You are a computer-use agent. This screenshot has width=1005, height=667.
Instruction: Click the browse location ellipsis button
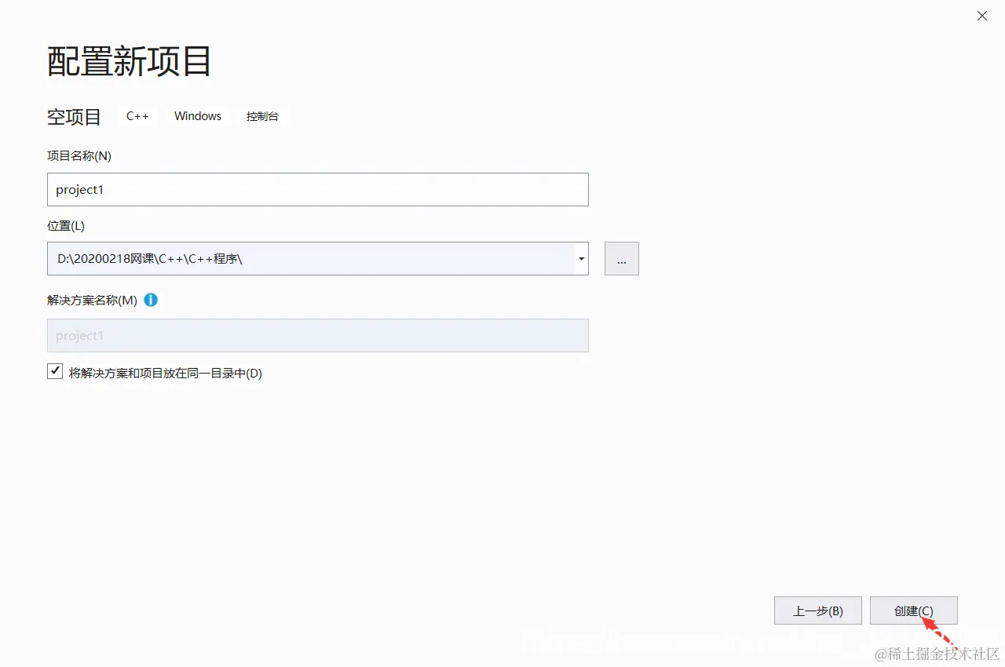(622, 259)
